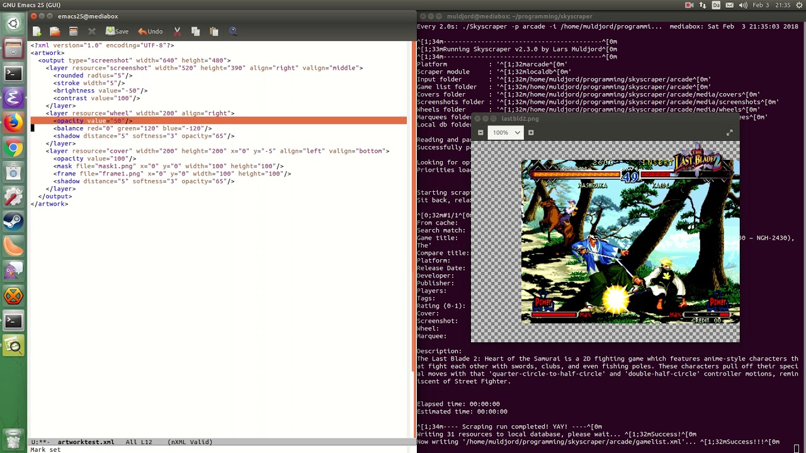Click the balance red green blue line
The height and width of the screenshot is (453, 806).
click(x=132, y=128)
